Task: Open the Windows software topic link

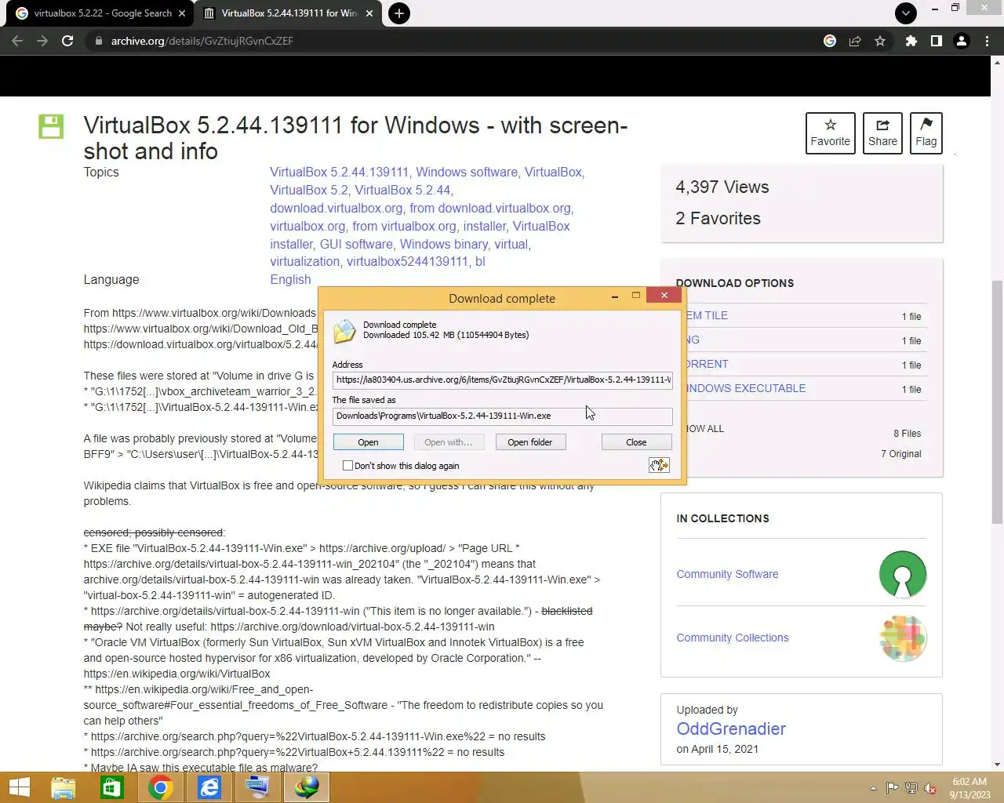Action: pos(467,172)
